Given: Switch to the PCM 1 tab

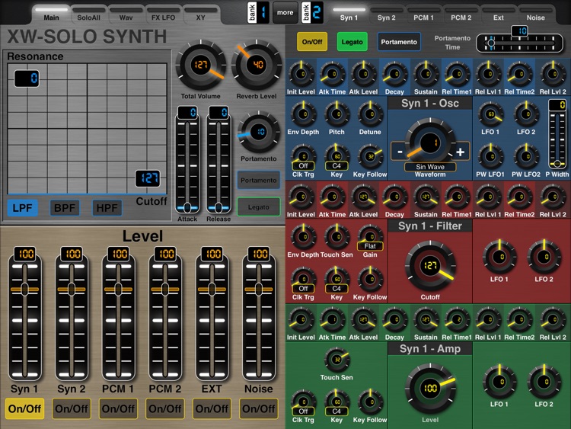Looking at the screenshot, I should click(423, 15).
